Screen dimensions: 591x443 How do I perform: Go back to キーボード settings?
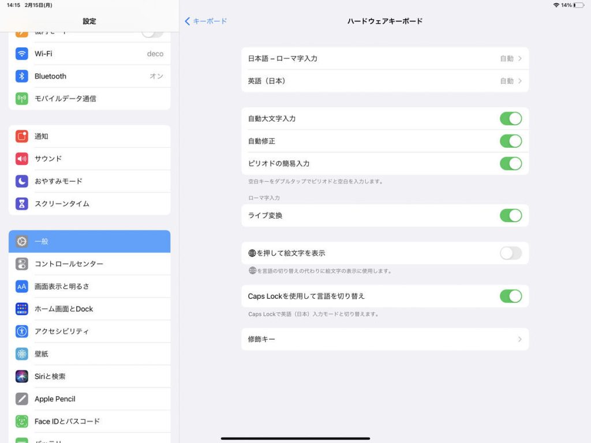(x=206, y=21)
